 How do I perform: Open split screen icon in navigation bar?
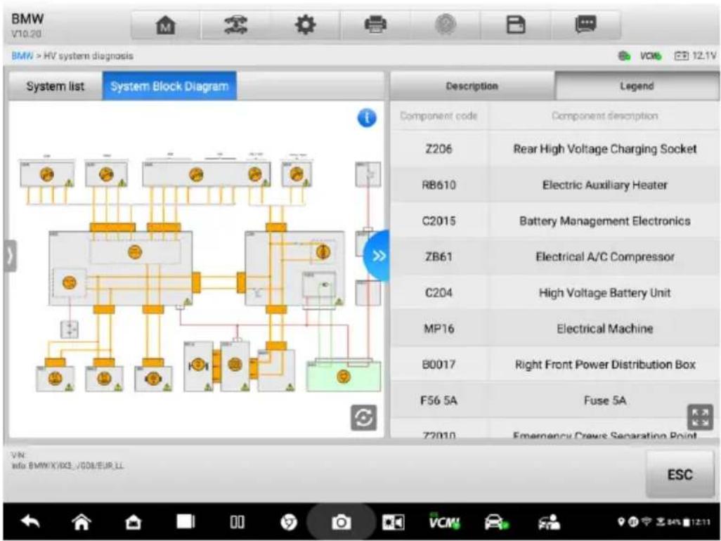click(x=238, y=522)
